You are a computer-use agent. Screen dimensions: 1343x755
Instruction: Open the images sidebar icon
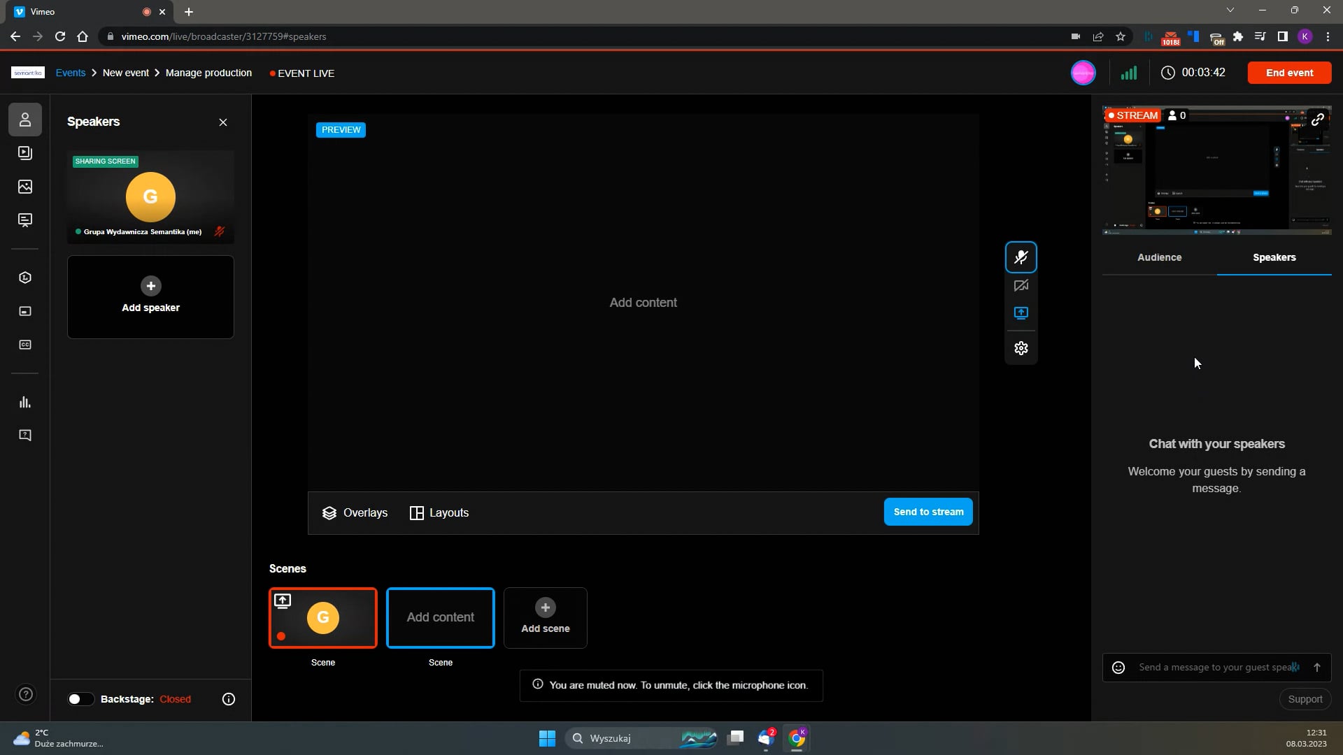pyautogui.click(x=25, y=187)
